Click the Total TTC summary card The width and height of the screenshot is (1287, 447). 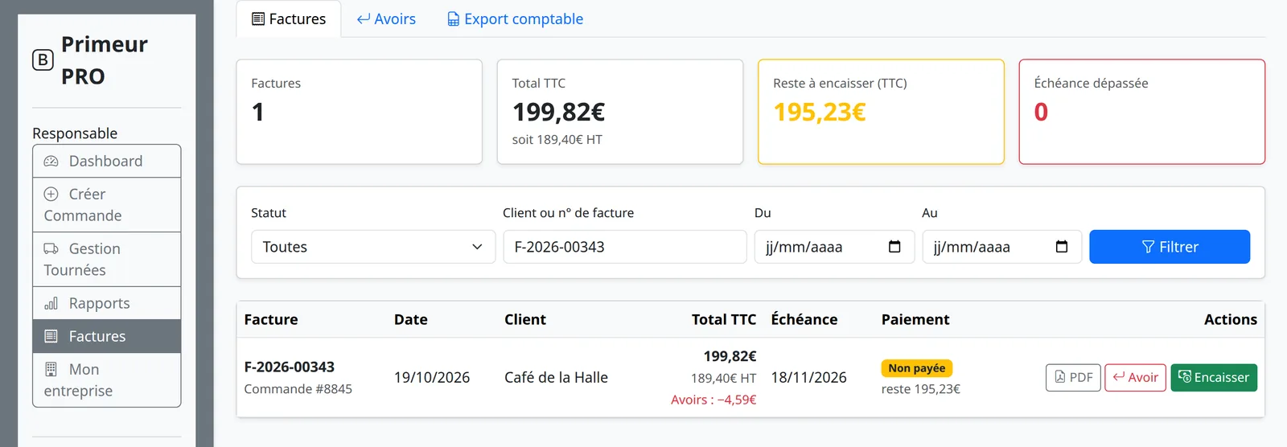(620, 112)
